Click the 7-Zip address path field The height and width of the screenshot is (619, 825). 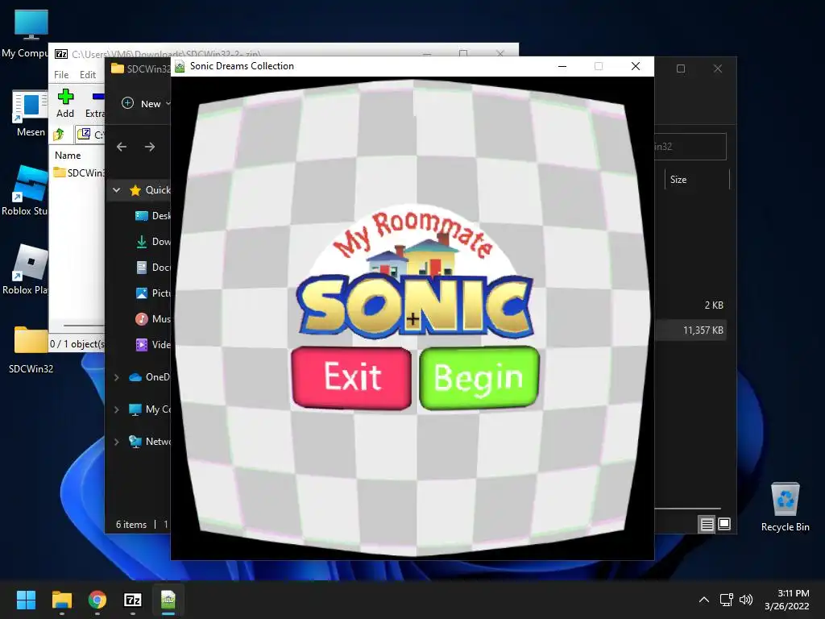tap(90, 135)
